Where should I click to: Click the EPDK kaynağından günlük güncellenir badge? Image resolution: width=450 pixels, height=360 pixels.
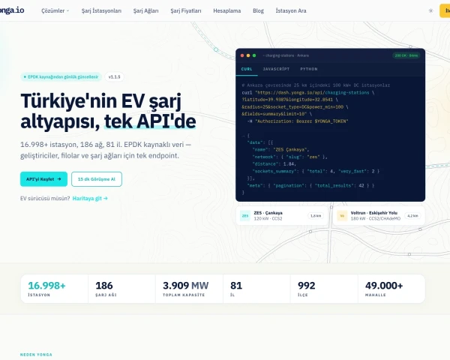61,77
